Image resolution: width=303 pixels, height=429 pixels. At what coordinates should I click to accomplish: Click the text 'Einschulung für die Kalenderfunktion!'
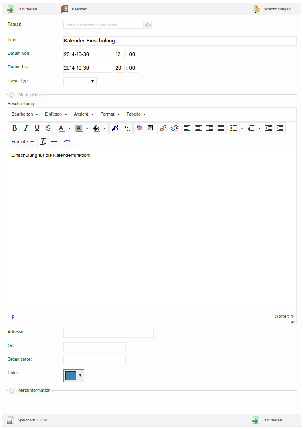point(51,155)
